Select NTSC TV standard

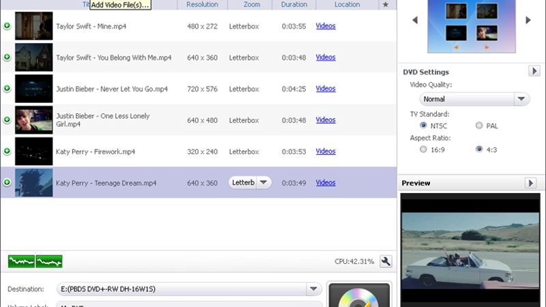coord(423,126)
